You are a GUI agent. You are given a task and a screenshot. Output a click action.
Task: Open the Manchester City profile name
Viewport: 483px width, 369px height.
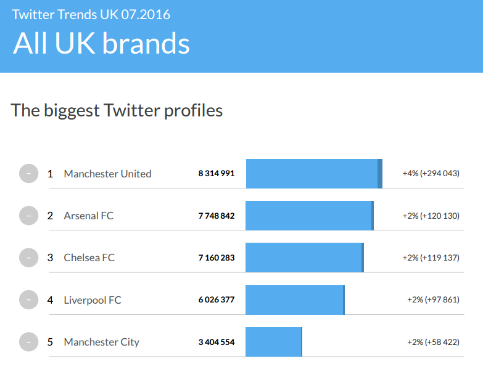101,342
